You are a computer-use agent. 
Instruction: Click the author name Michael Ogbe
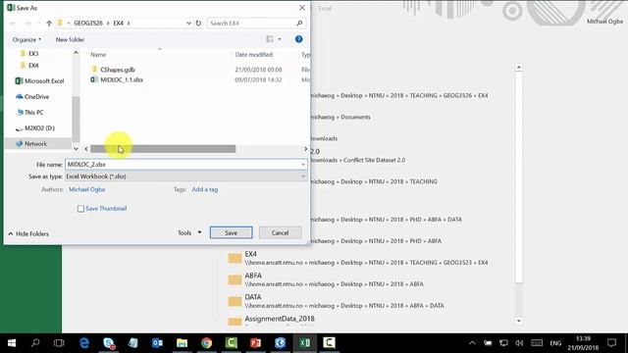87,189
